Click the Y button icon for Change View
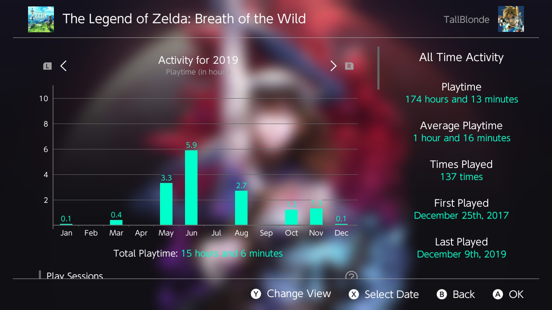The image size is (552, 310). 256,294
